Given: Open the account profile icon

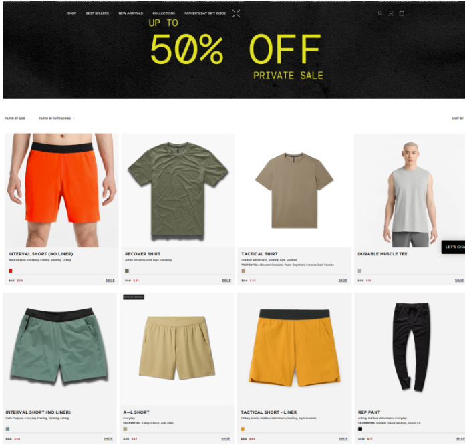Looking at the screenshot, I should (391, 13).
